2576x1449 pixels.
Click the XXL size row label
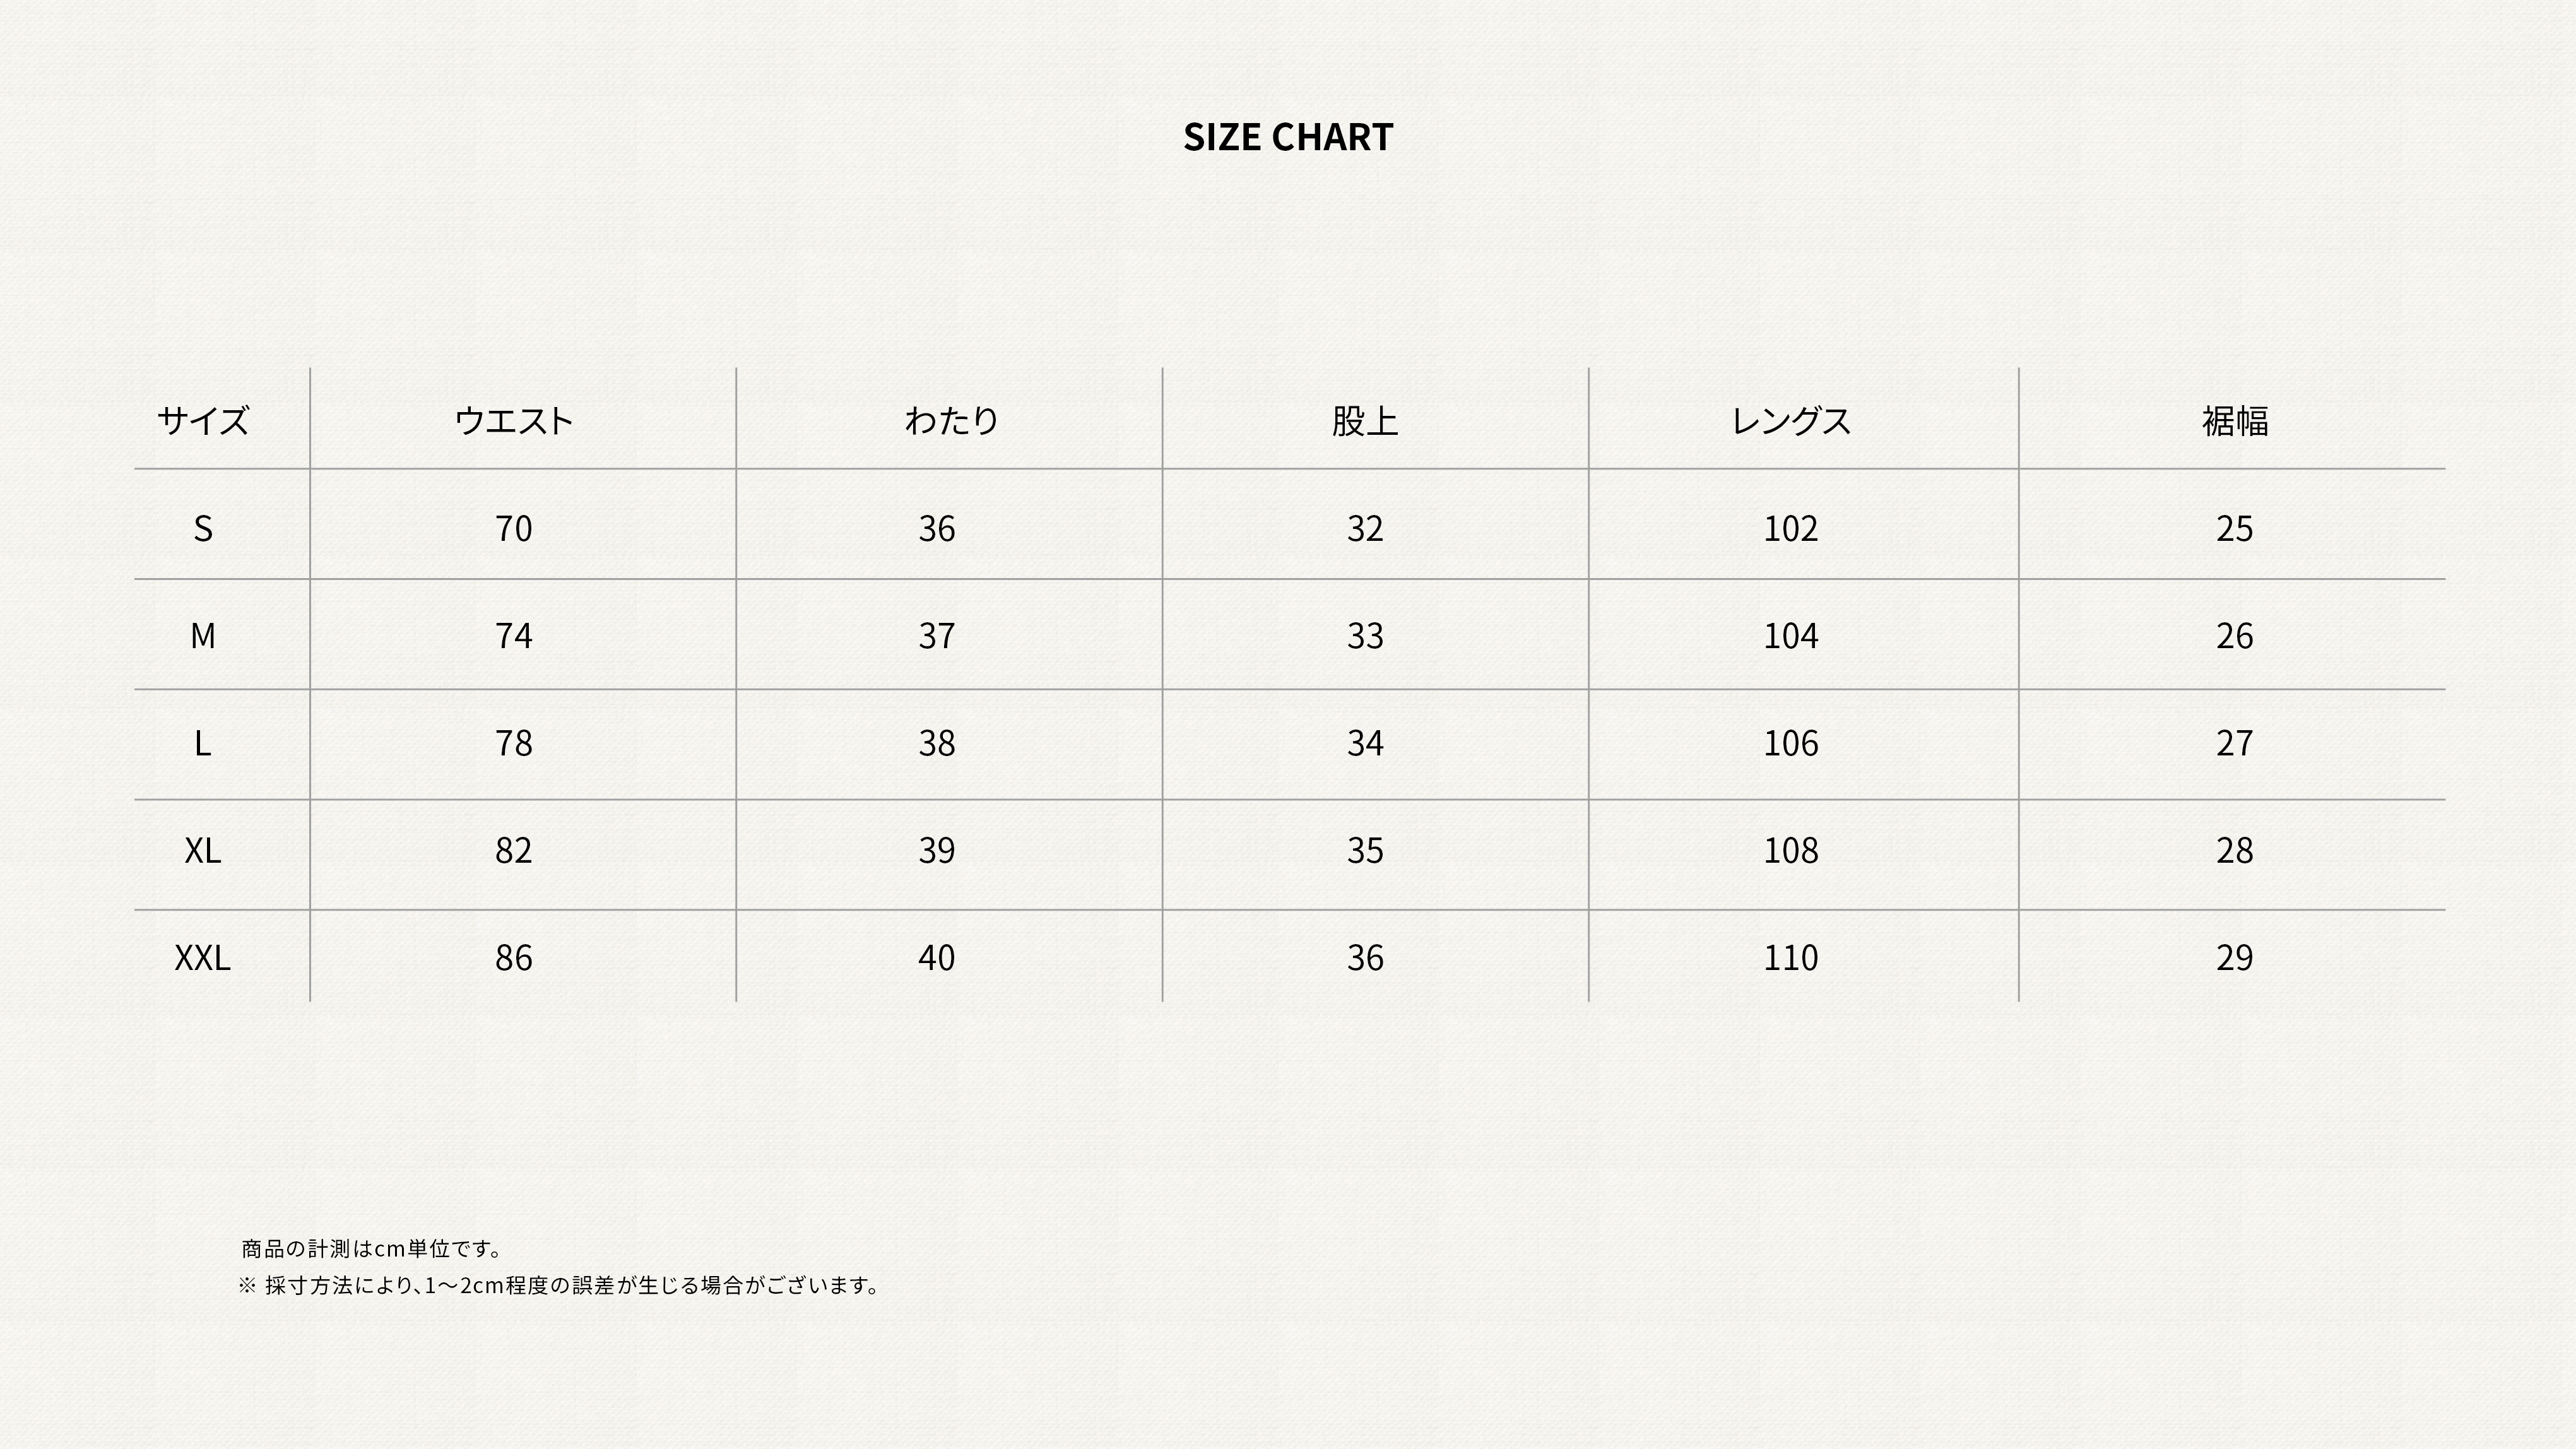pos(202,958)
